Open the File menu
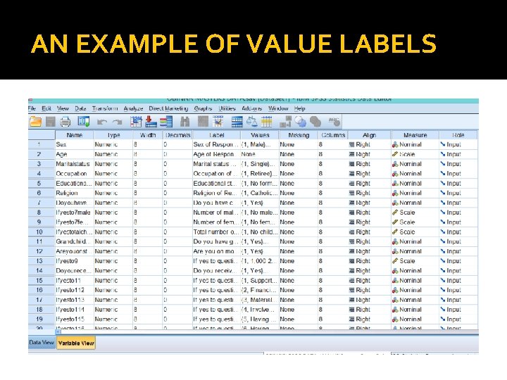The image size is (507, 380). pyautogui.click(x=32, y=108)
